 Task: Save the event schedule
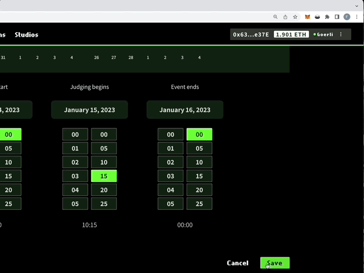[x=275, y=263]
